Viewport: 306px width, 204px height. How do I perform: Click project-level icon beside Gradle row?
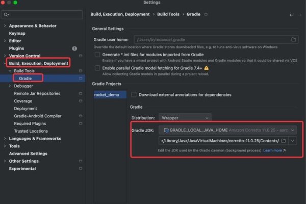click(81, 78)
